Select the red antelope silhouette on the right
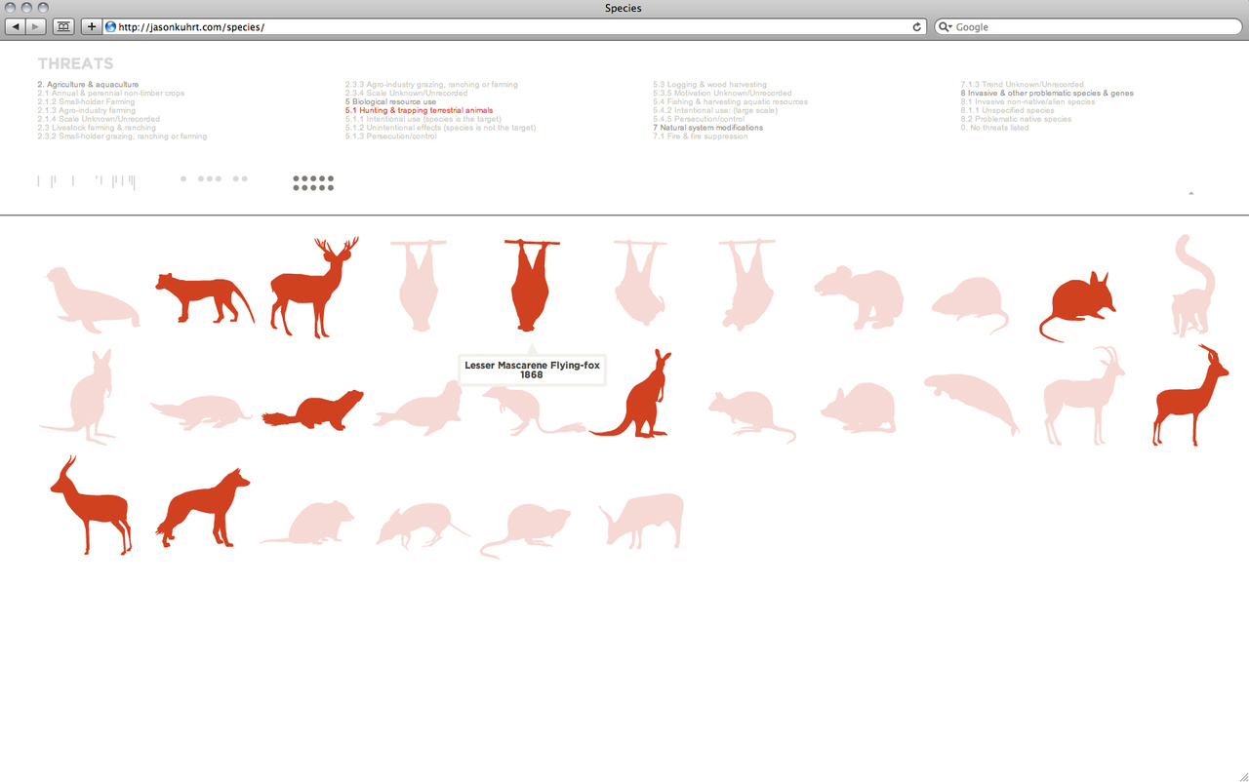 click(x=1189, y=395)
